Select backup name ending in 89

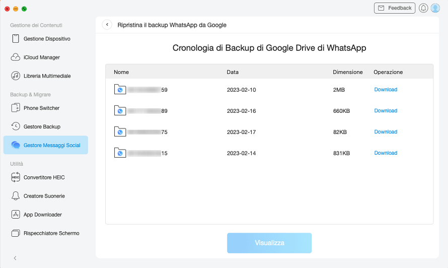147,111
